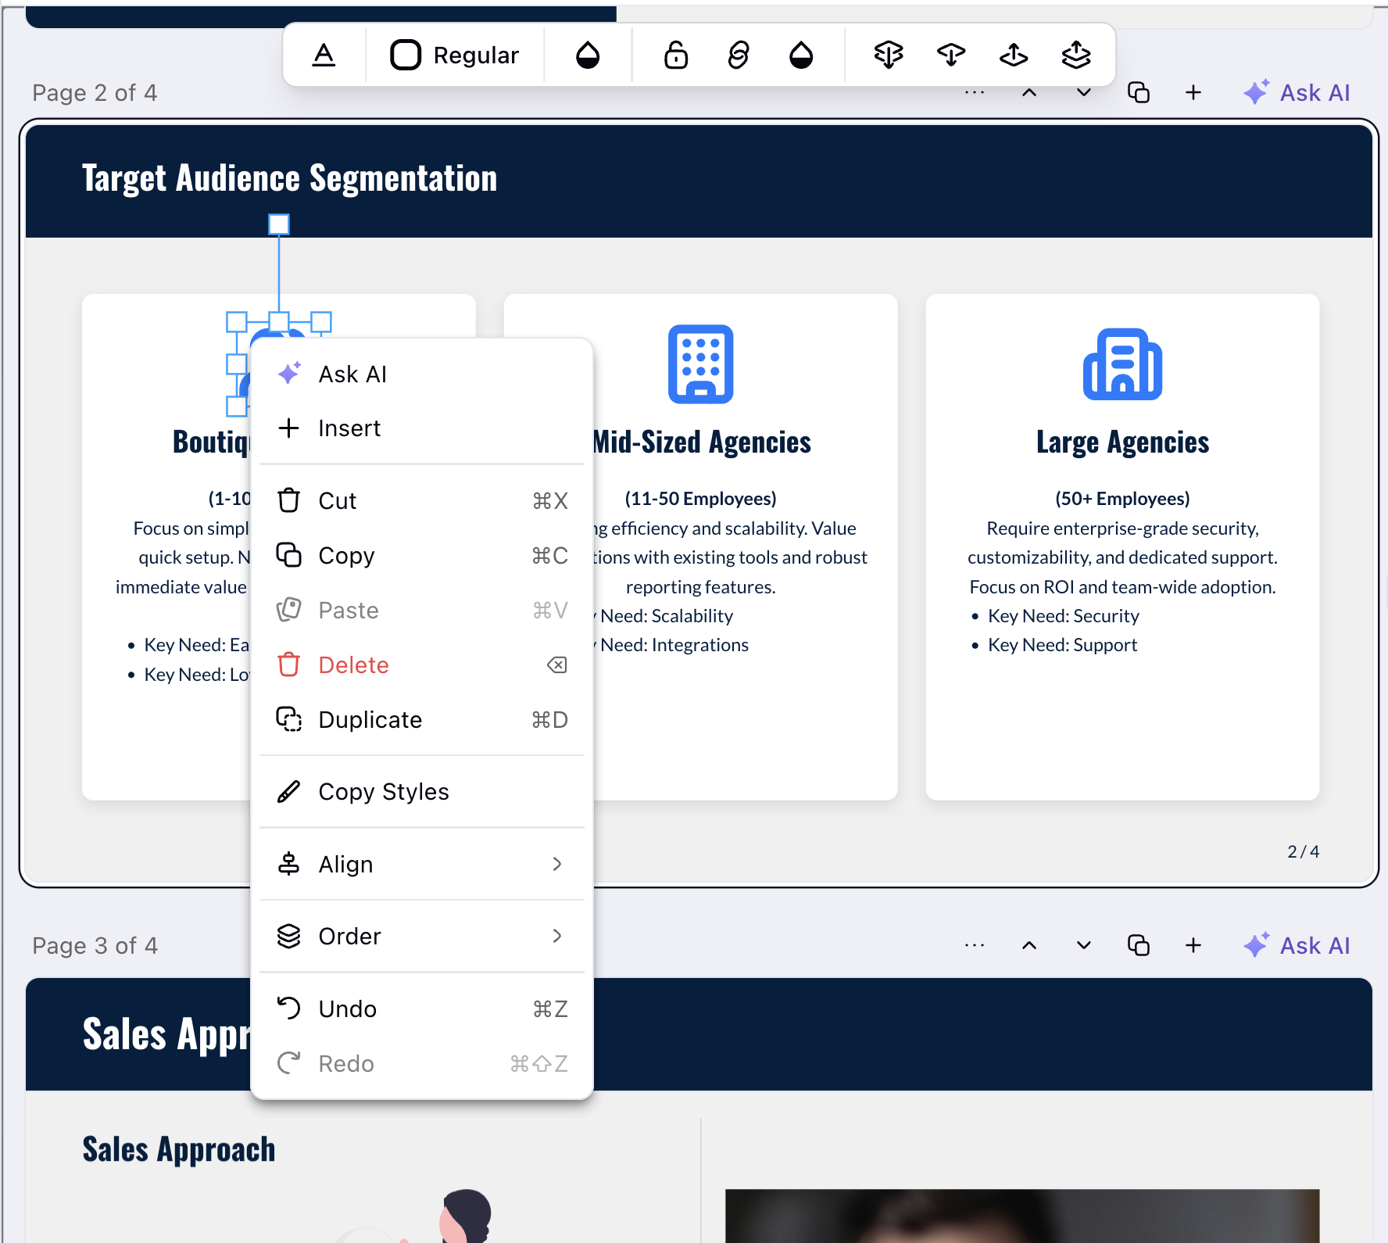Expand the Align submenu

422,864
